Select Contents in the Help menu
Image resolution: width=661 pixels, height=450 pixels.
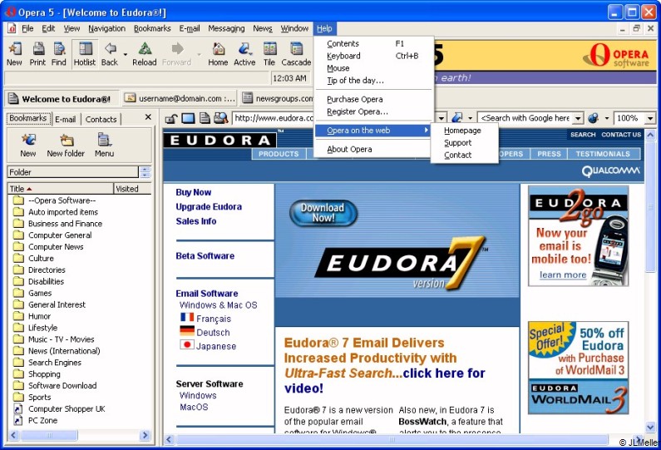pyautogui.click(x=373, y=43)
